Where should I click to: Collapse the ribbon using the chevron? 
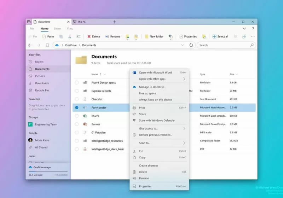point(244,29)
